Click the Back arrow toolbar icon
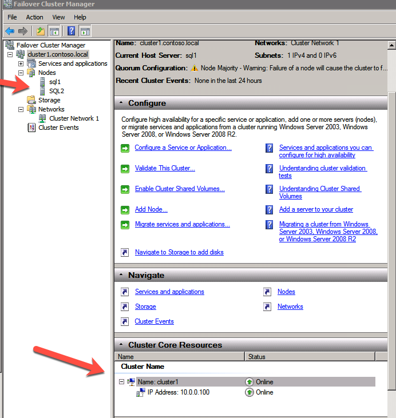The image size is (396, 418). click(10, 31)
